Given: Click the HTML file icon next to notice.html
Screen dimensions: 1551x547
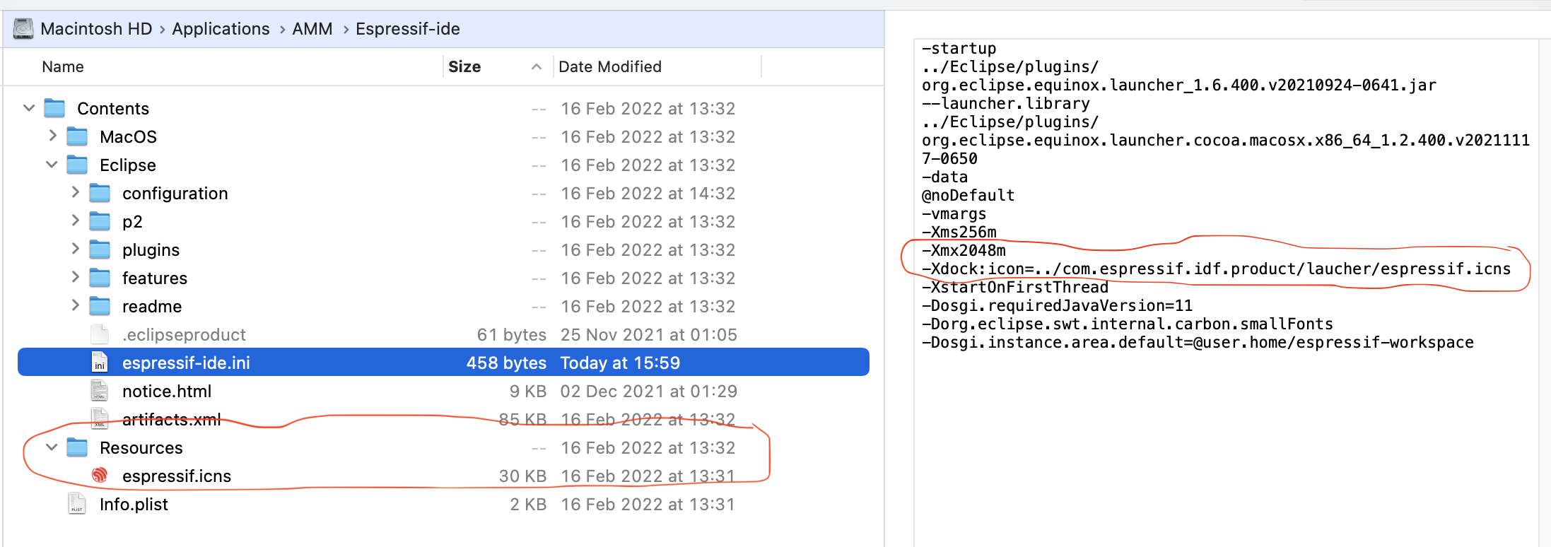Looking at the screenshot, I should point(99,390).
